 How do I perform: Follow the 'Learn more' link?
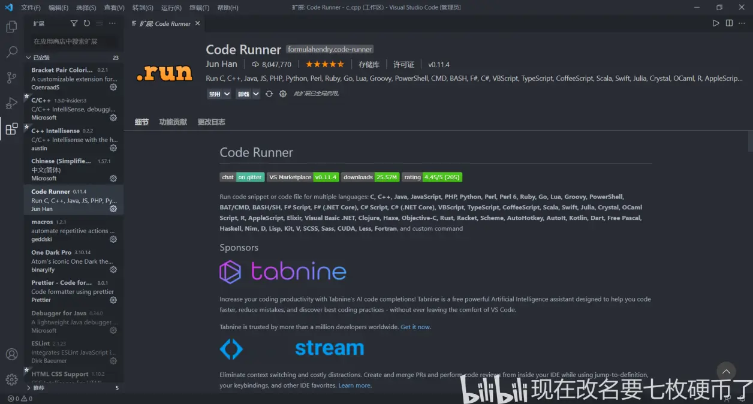354,385
